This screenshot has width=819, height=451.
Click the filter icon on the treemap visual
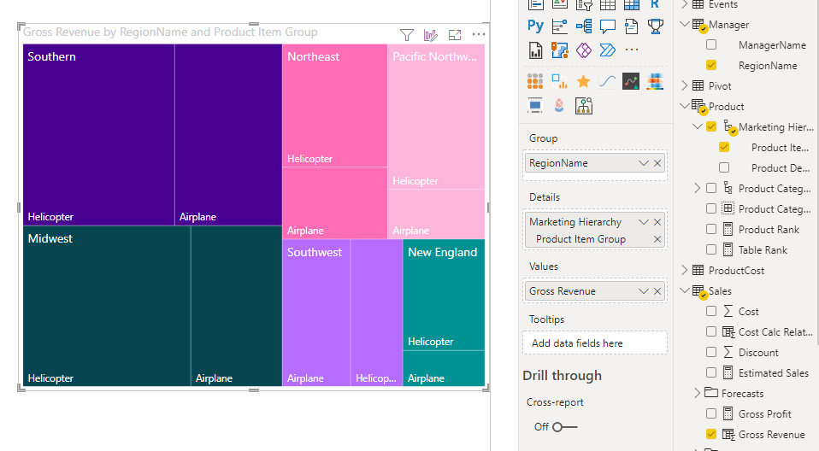coord(407,35)
